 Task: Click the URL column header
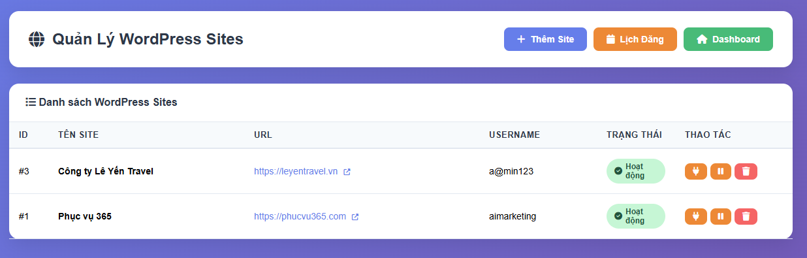coord(263,135)
